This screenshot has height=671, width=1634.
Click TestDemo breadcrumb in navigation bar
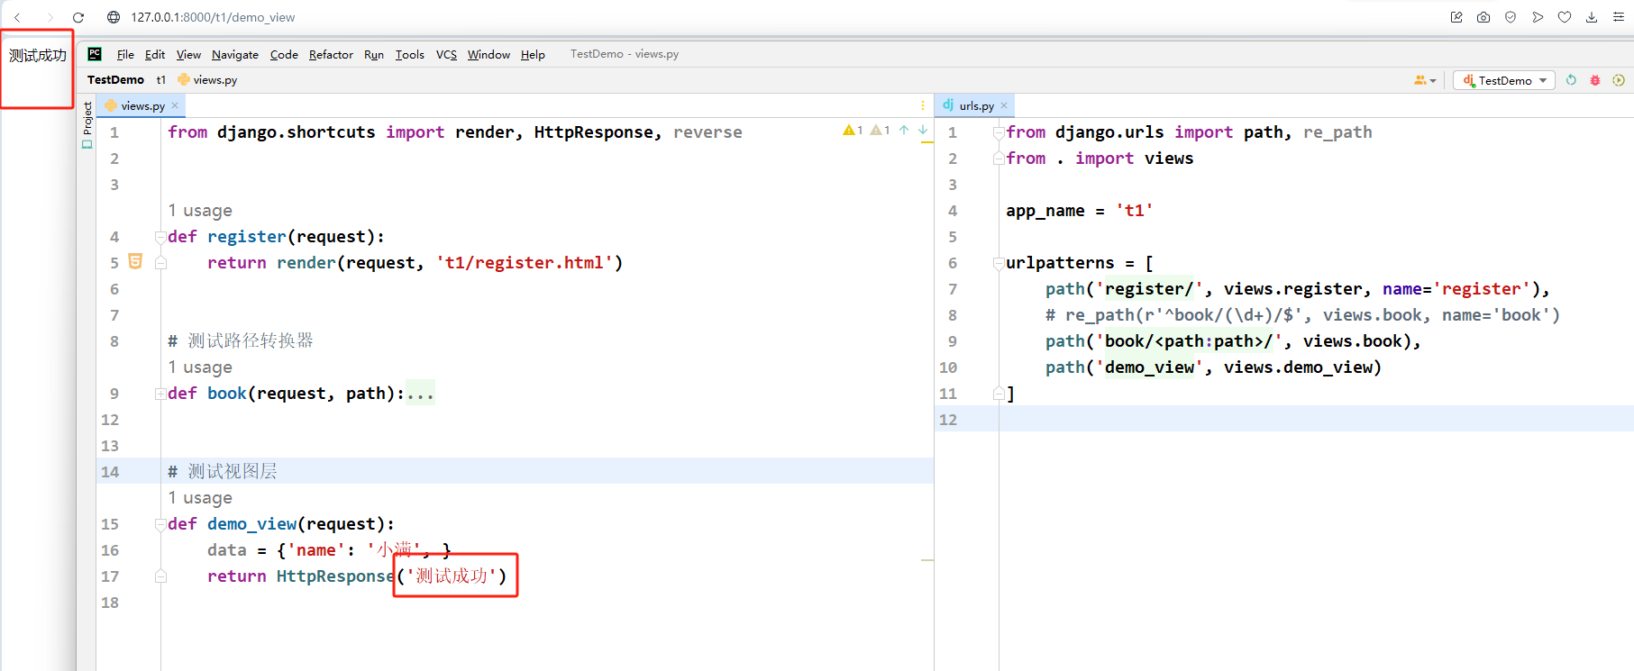pyautogui.click(x=115, y=80)
